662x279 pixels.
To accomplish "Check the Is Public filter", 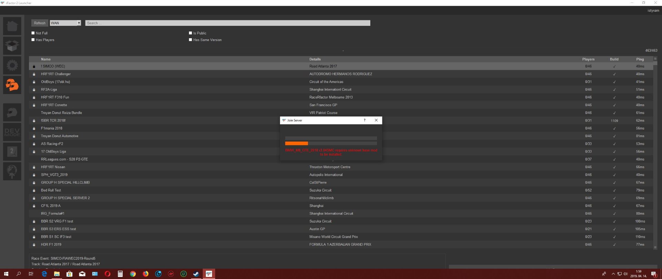I will [190, 33].
